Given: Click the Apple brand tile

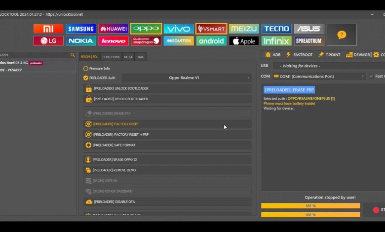Looking at the screenshot, I should click(x=244, y=41).
